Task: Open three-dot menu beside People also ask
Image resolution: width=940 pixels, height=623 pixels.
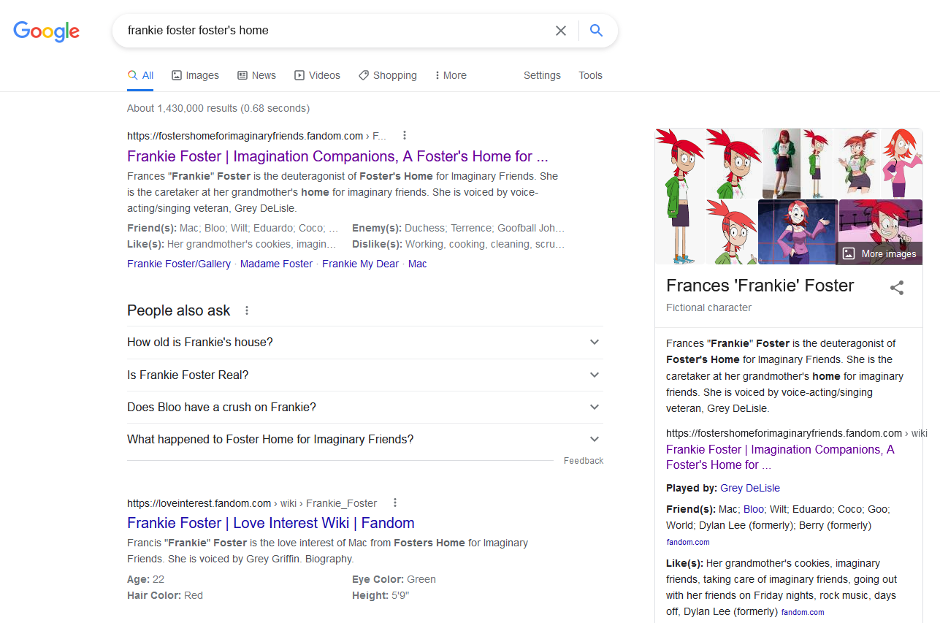Action: [x=247, y=310]
